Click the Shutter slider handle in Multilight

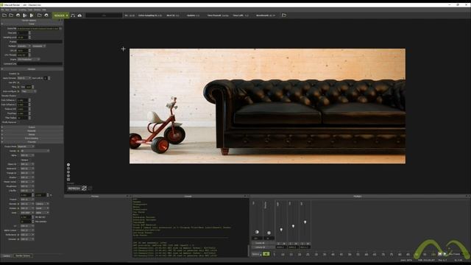[x=269, y=233]
